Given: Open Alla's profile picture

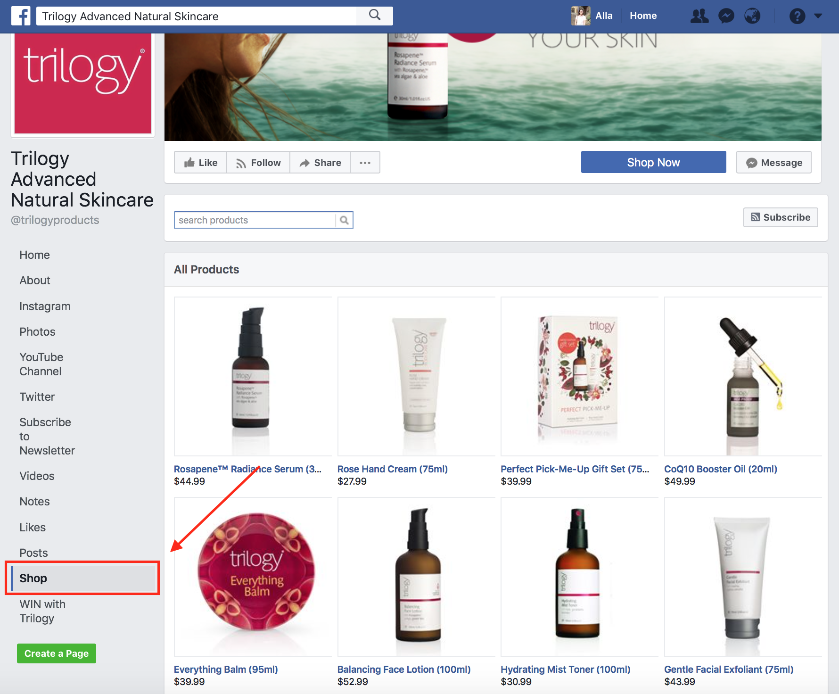Looking at the screenshot, I should 581,16.
